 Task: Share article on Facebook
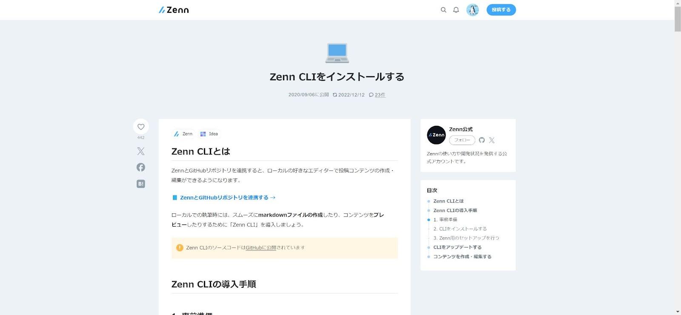141,167
